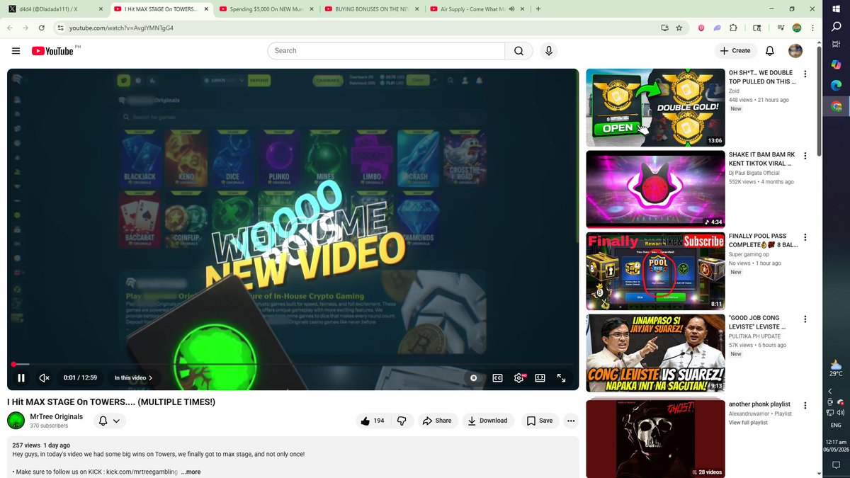Start voice search with the microphone icon
The image size is (850, 478).
coord(548,51)
